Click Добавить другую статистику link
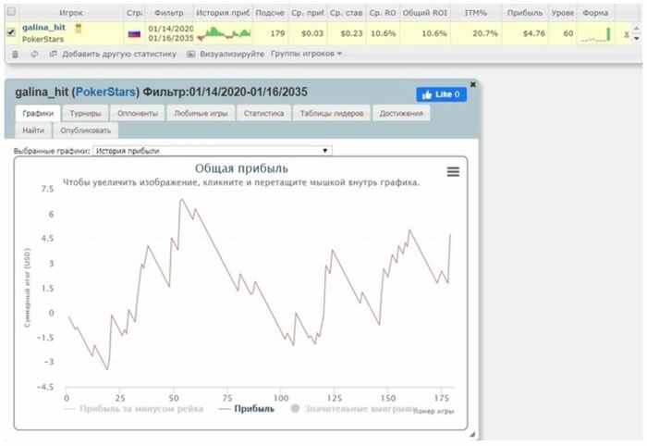The width and height of the screenshot is (647, 446). 119,54
